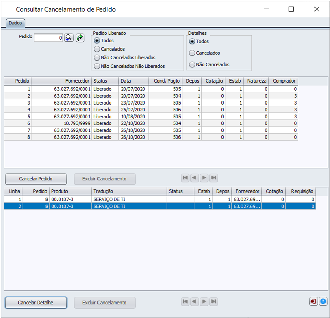Select order 8 row with Cond. Pagto 506

coord(151,137)
